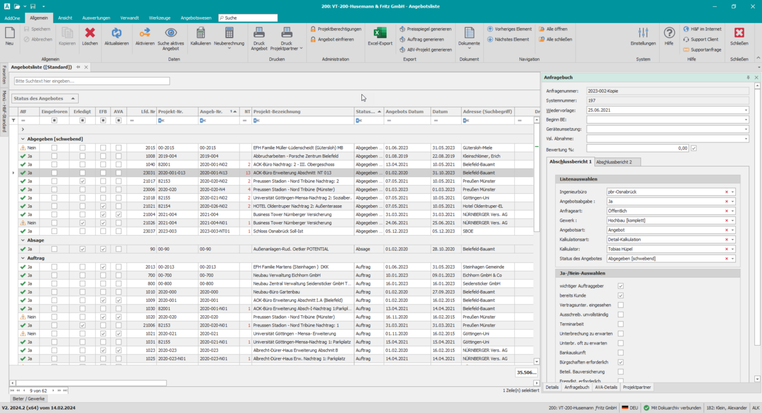Collapse the Auftrag group in the list
Screen dimensions: 762x413
pyautogui.click(x=23, y=259)
